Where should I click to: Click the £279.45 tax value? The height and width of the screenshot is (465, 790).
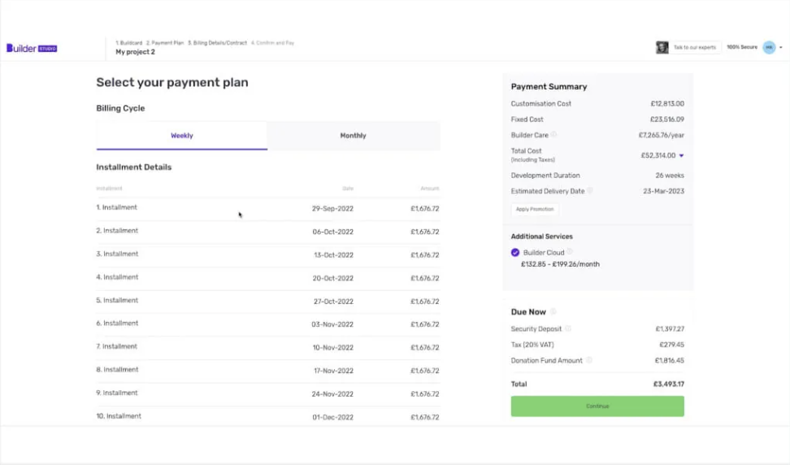click(x=671, y=345)
